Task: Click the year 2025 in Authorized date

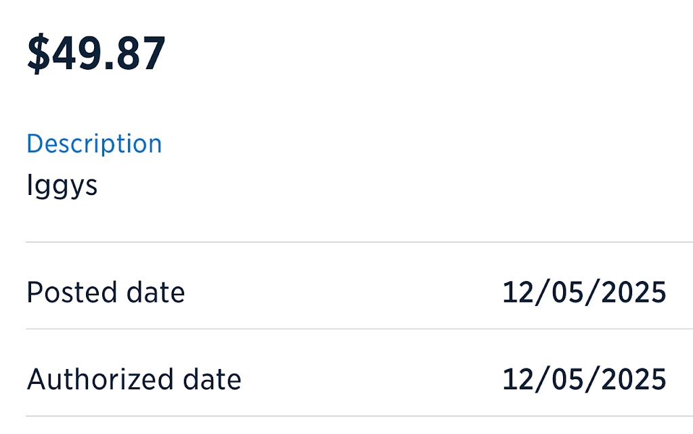Action: tap(633, 379)
